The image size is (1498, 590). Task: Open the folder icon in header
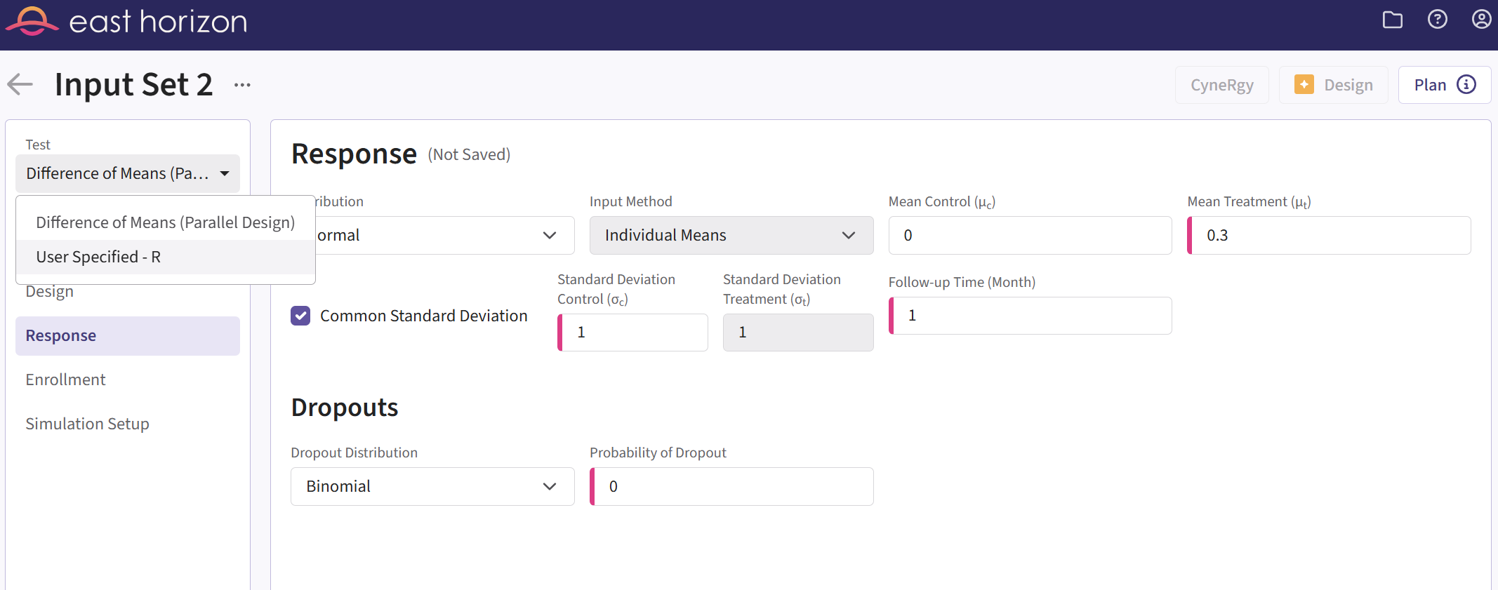pos(1392,20)
